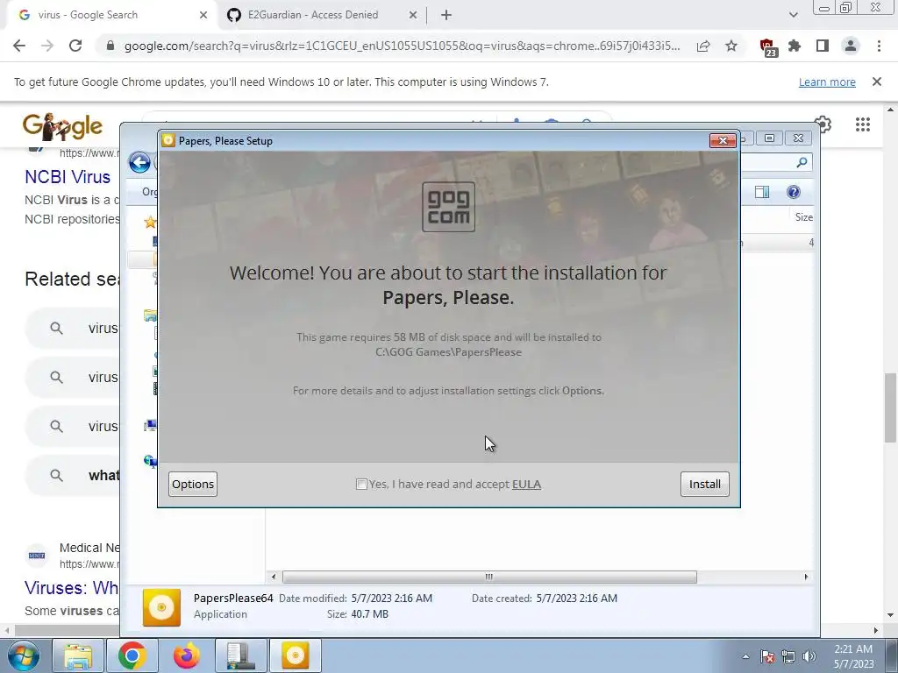This screenshot has height=673, width=898.
Task: Share this page from the address bar
Action: (703, 46)
